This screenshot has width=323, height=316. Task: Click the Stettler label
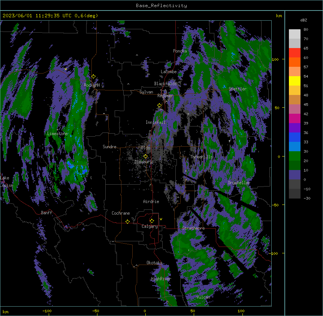pos(238,89)
